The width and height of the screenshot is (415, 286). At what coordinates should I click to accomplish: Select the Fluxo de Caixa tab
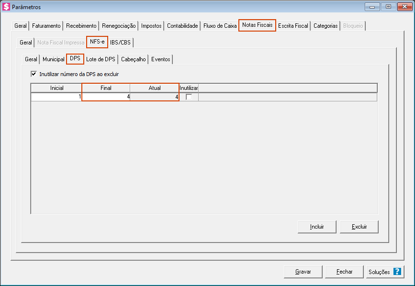click(x=220, y=26)
